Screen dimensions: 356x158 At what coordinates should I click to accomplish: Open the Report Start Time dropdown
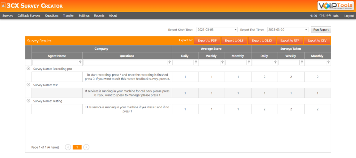235,30
